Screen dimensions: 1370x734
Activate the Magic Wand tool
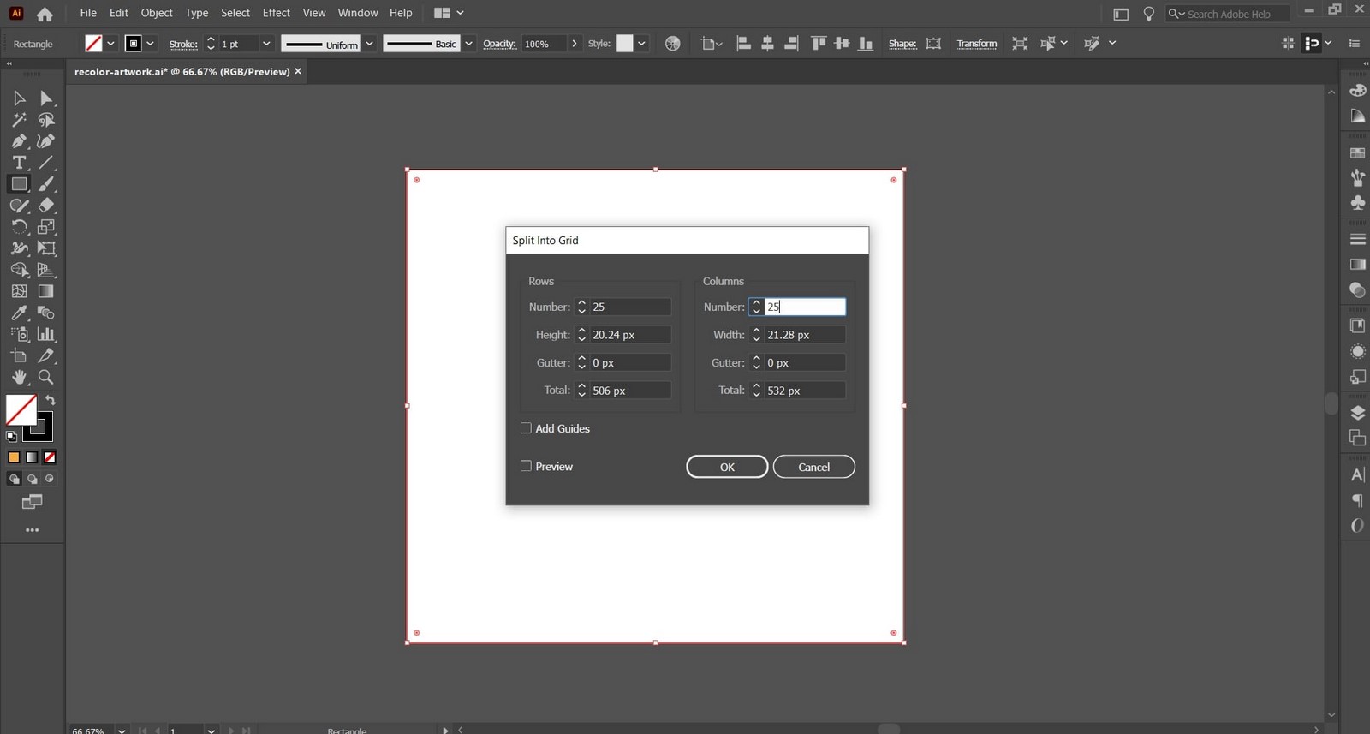point(19,120)
